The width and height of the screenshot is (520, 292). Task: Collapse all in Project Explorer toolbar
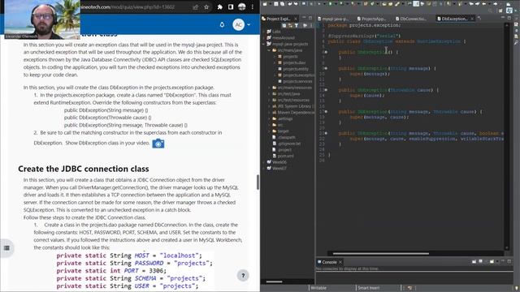pyautogui.click(x=284, y=25)
